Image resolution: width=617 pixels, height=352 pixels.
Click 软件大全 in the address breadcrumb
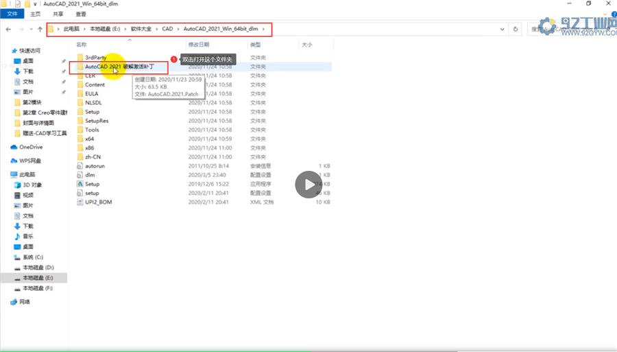pyautogui.click(x=141, y=29)
